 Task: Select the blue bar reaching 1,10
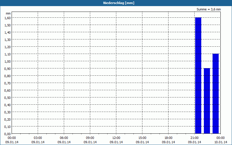tap(215, 94)
